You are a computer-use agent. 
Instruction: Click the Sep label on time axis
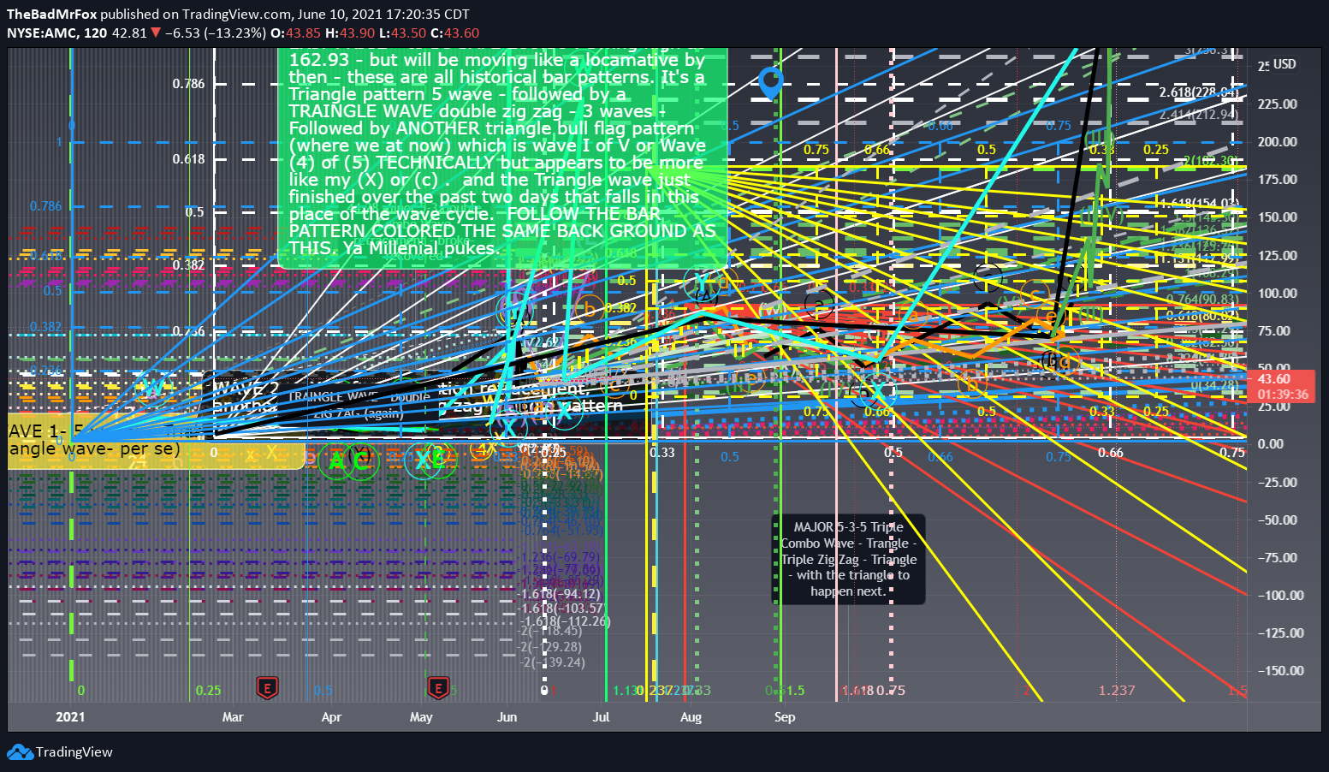click(x=785, y=717)
